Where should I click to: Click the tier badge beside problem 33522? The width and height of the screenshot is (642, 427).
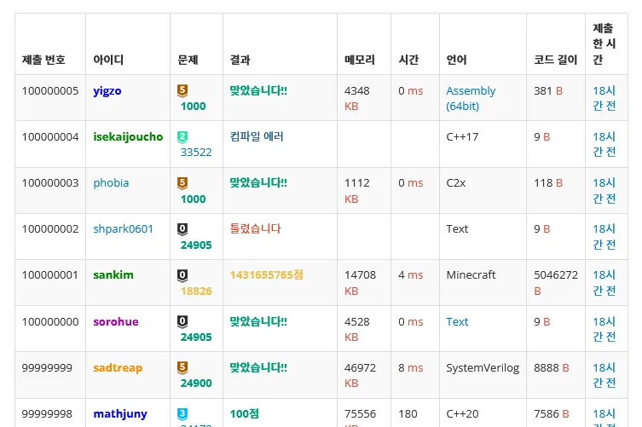182,136
